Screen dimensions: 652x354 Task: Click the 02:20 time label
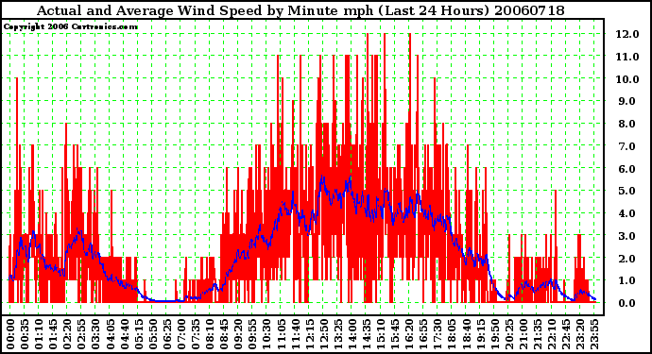point(67,334)
